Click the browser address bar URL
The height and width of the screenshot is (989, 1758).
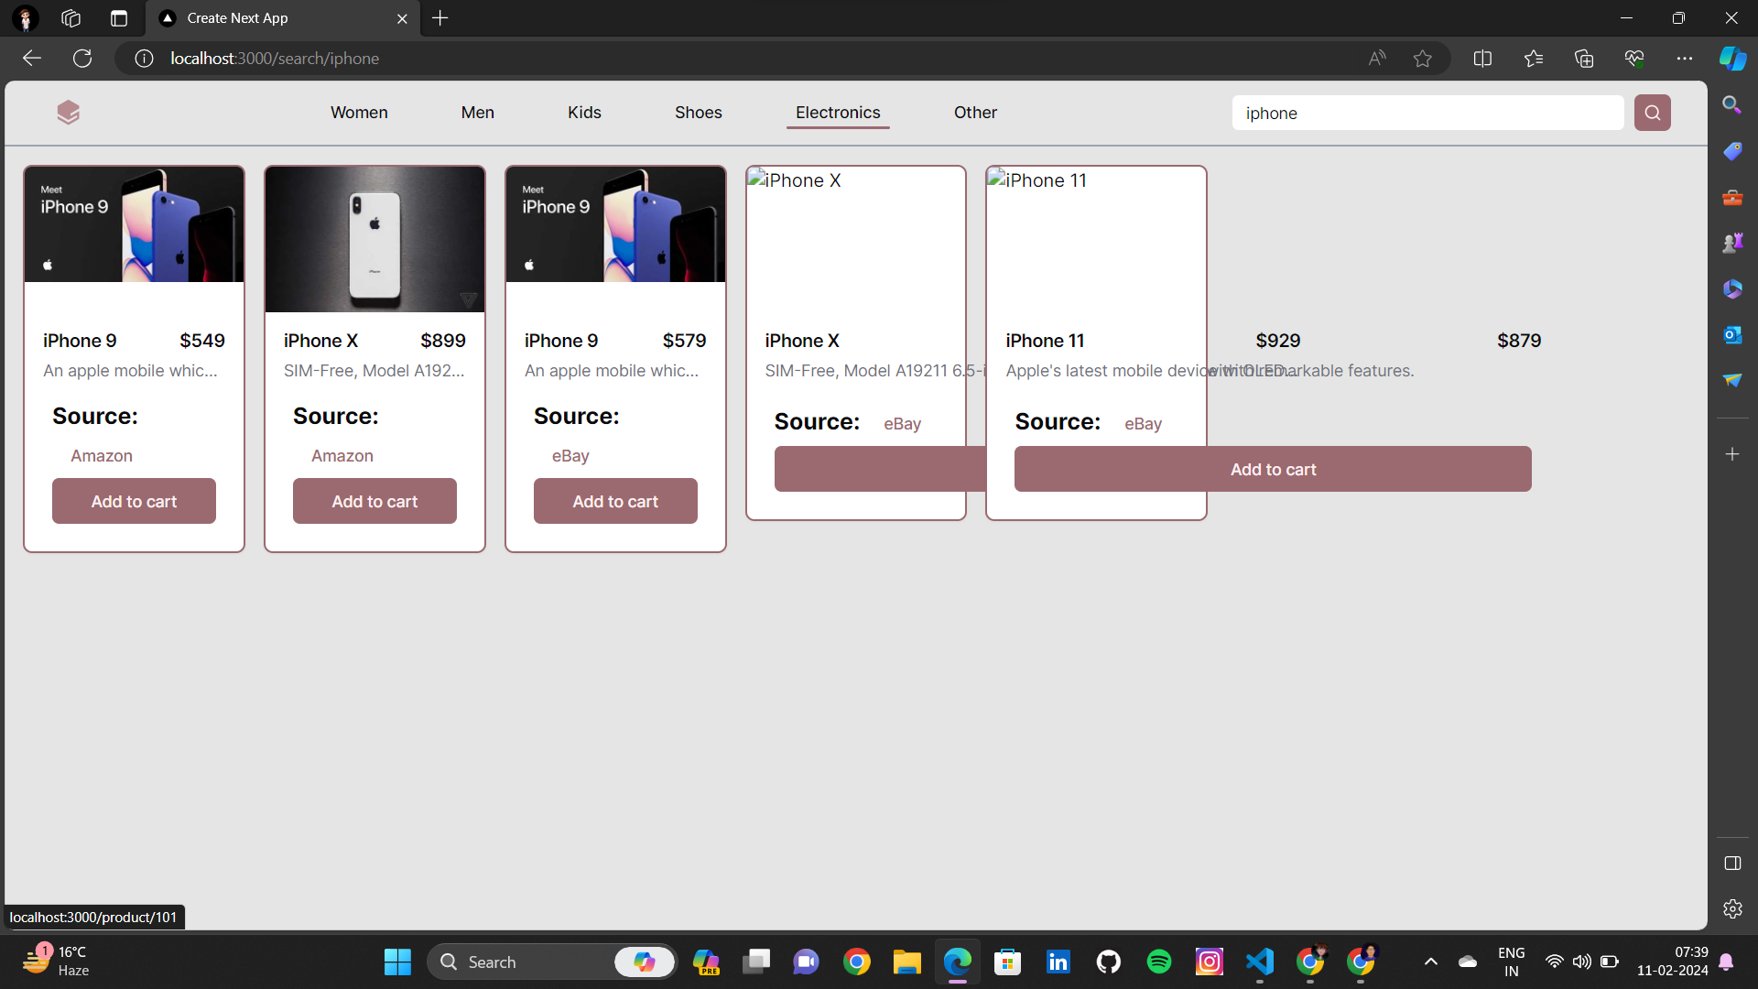point(275,59)
